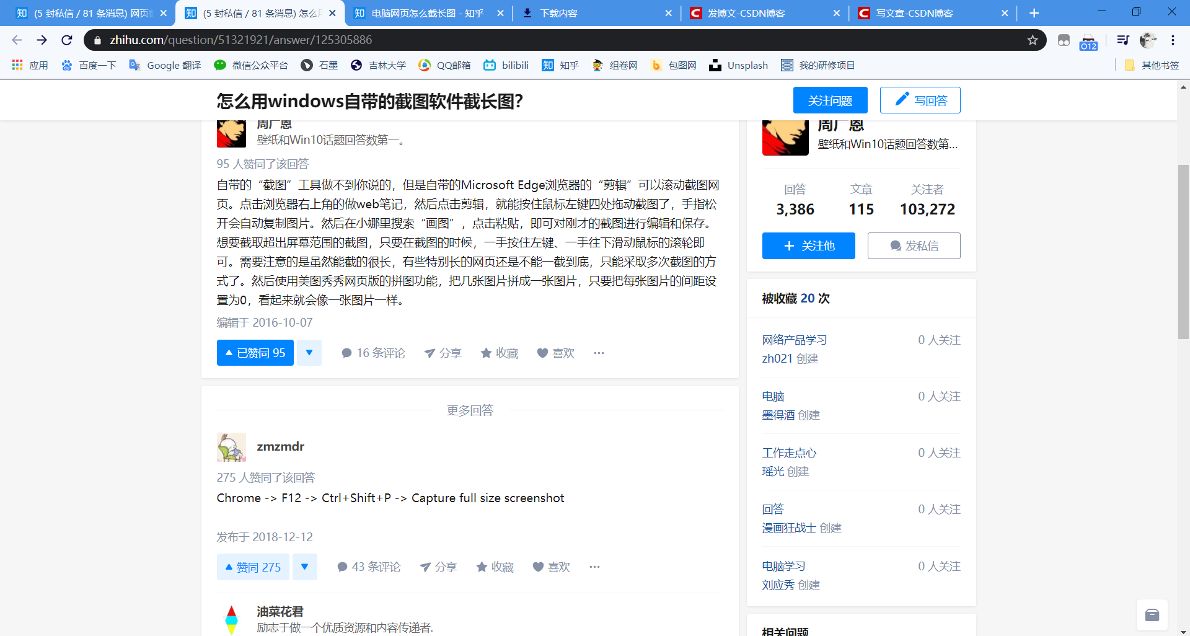Open the sidebar author avatar image

point(785,138)
